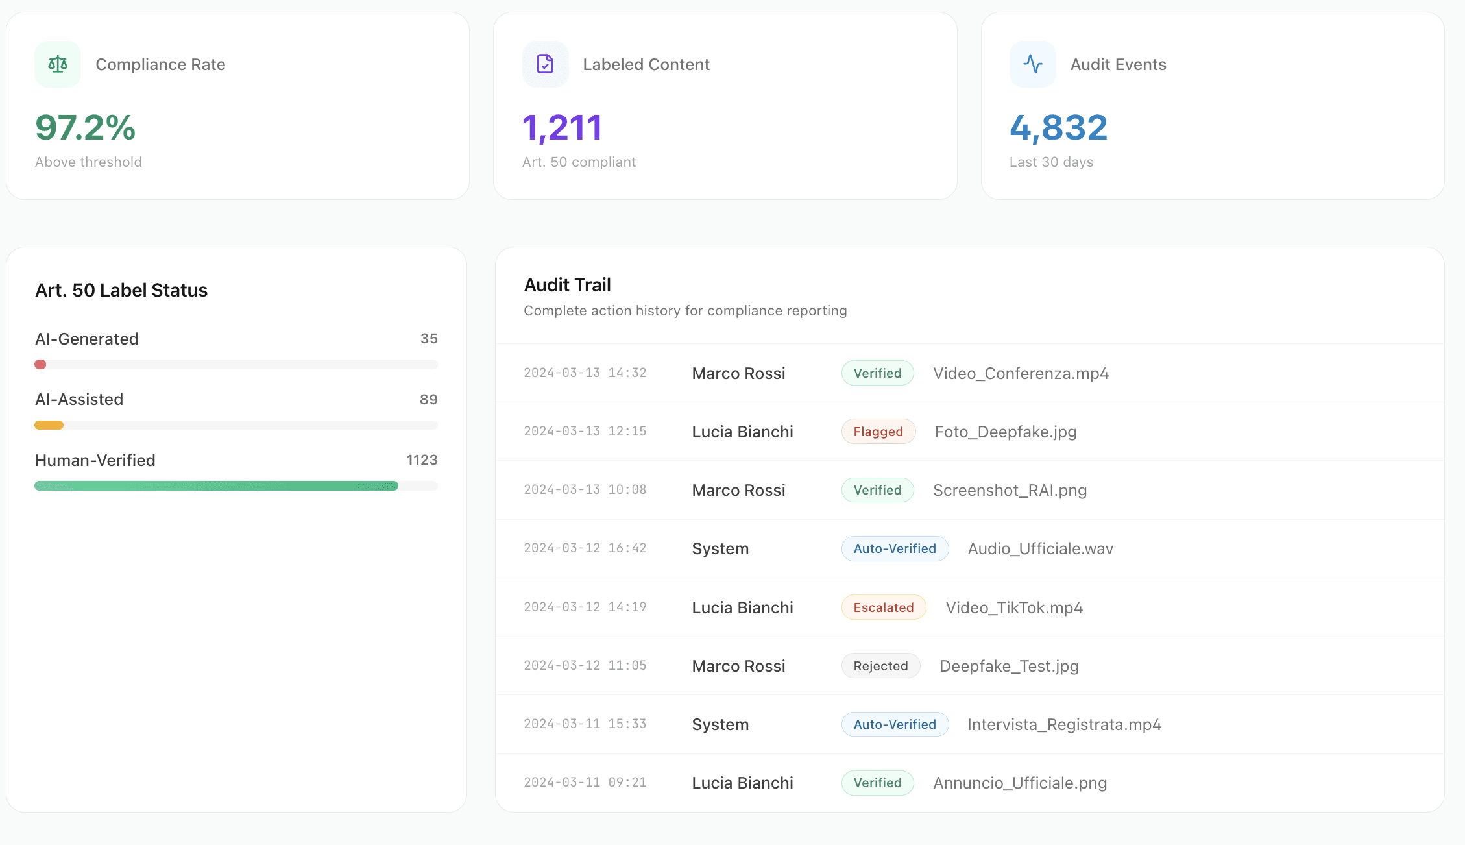Toggle Auto-Verified on Intervista_Registrata.mp4
The width and height of the screenshot is (1465, 845).
click(895, 724)
